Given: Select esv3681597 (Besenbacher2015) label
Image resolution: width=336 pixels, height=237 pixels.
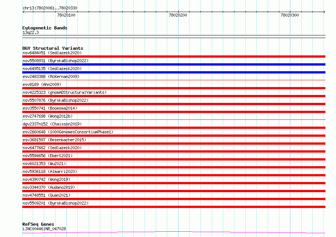Looking at the screenshot, I should [54, 140].
